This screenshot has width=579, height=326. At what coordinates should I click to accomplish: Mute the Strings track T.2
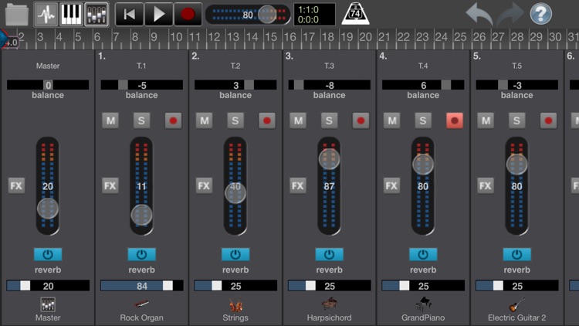point(205,121)
